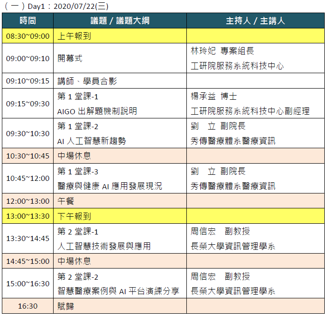328x317 pixels.
Task: Click the 14:45~15:00 time cell
Action: tap(27, 261)
